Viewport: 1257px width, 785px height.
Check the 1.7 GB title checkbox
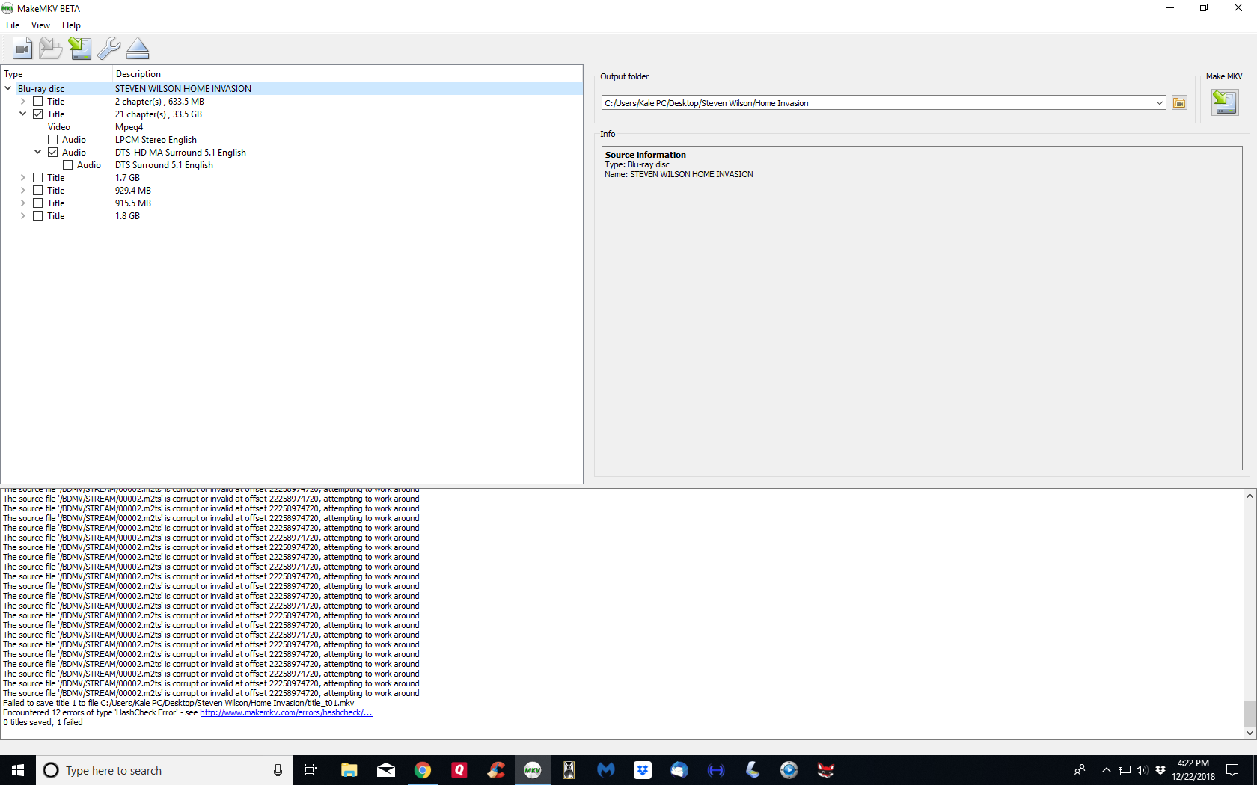click(x=38, y=178)
